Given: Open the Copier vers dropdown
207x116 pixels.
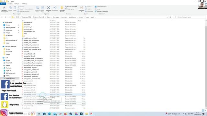Looking at the screenshot, I should point(42,9).
